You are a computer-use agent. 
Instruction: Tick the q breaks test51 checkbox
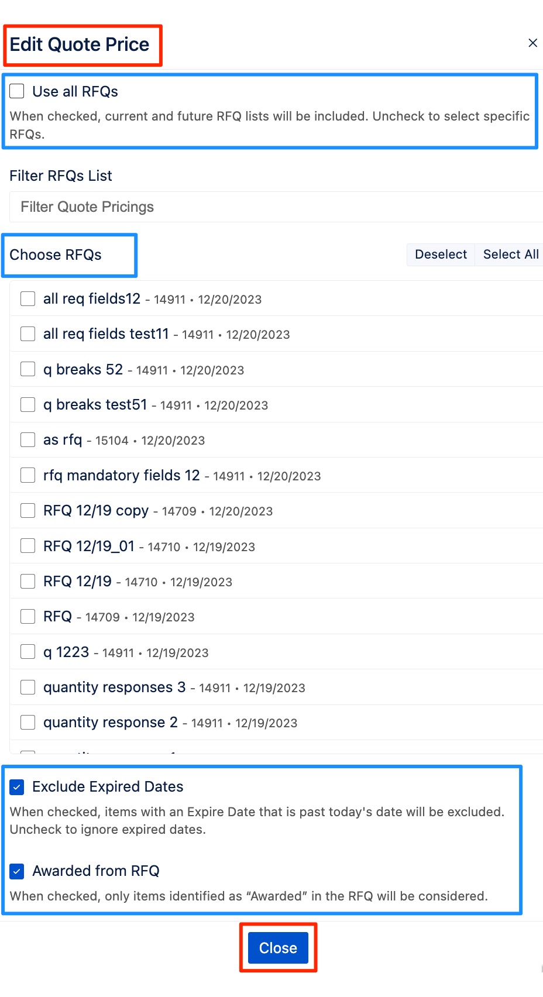pos(28,405)
